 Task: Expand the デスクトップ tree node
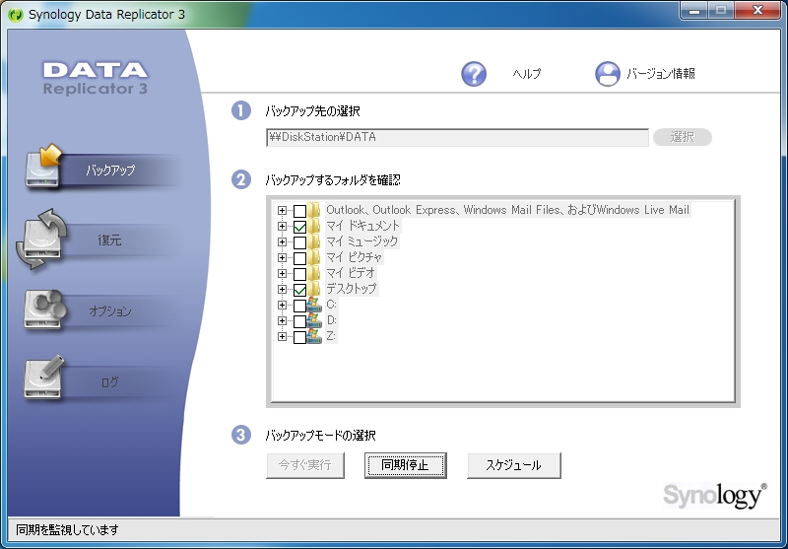282,290
